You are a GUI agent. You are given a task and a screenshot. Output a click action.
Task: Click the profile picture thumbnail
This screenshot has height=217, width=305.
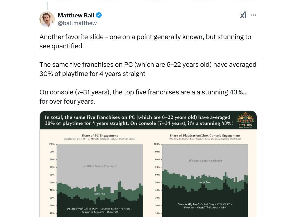[x=47, y=19]
